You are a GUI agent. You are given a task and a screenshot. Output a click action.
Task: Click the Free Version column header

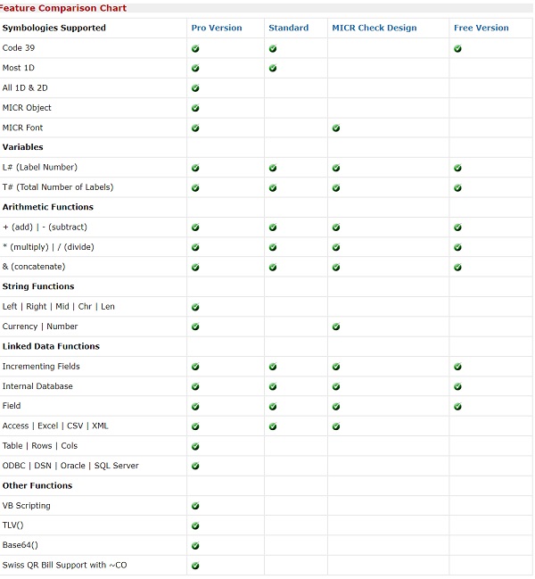pyautogui.click(x=481, y=28)
